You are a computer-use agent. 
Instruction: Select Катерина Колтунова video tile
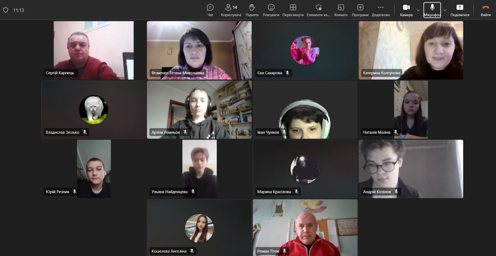[x=411, y=50]
